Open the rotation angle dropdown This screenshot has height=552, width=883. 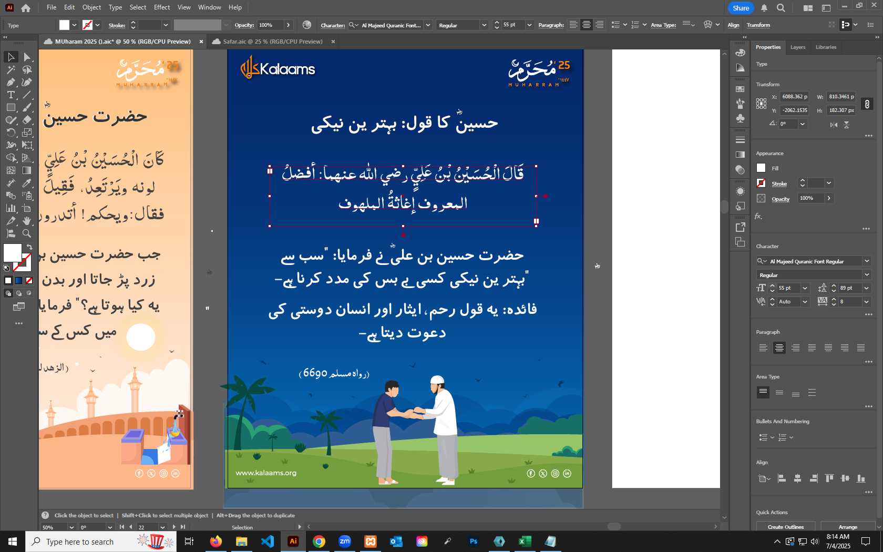click(x=802, y=124)
